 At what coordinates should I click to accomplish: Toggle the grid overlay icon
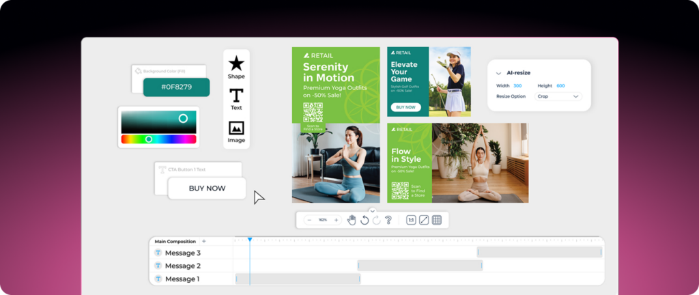pos(437,220)
